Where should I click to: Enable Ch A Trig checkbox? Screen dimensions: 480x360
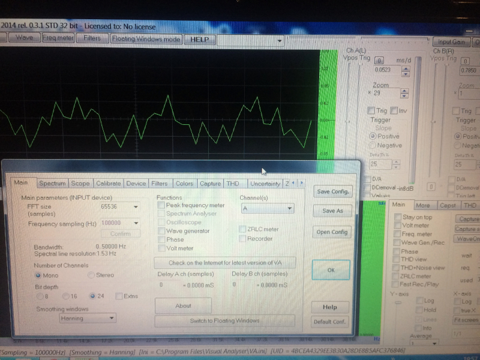click(x=371, y=110)
